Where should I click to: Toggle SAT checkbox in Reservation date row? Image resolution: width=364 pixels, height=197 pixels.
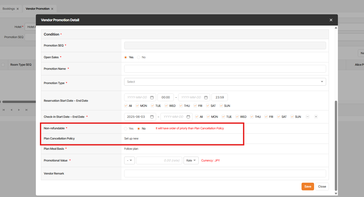pyautogui.click(x=208, y=106)
